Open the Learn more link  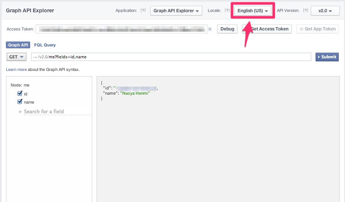pyautogui.click(x=16, y=70)
